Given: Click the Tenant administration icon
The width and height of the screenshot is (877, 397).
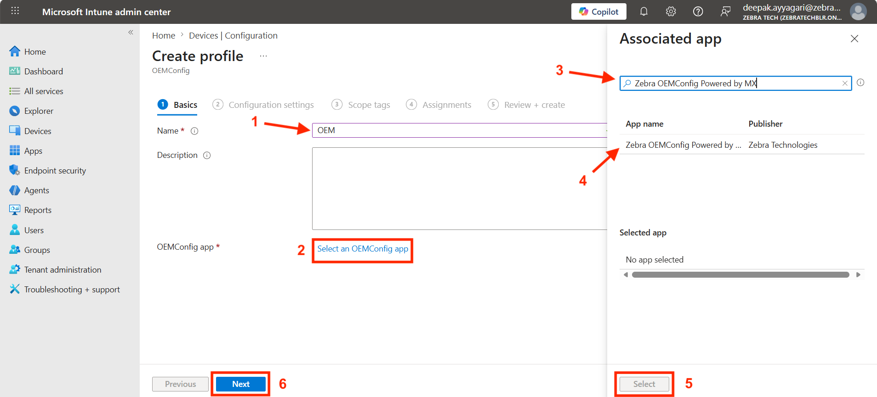Looking at the screenshot, I should point(15,269).
